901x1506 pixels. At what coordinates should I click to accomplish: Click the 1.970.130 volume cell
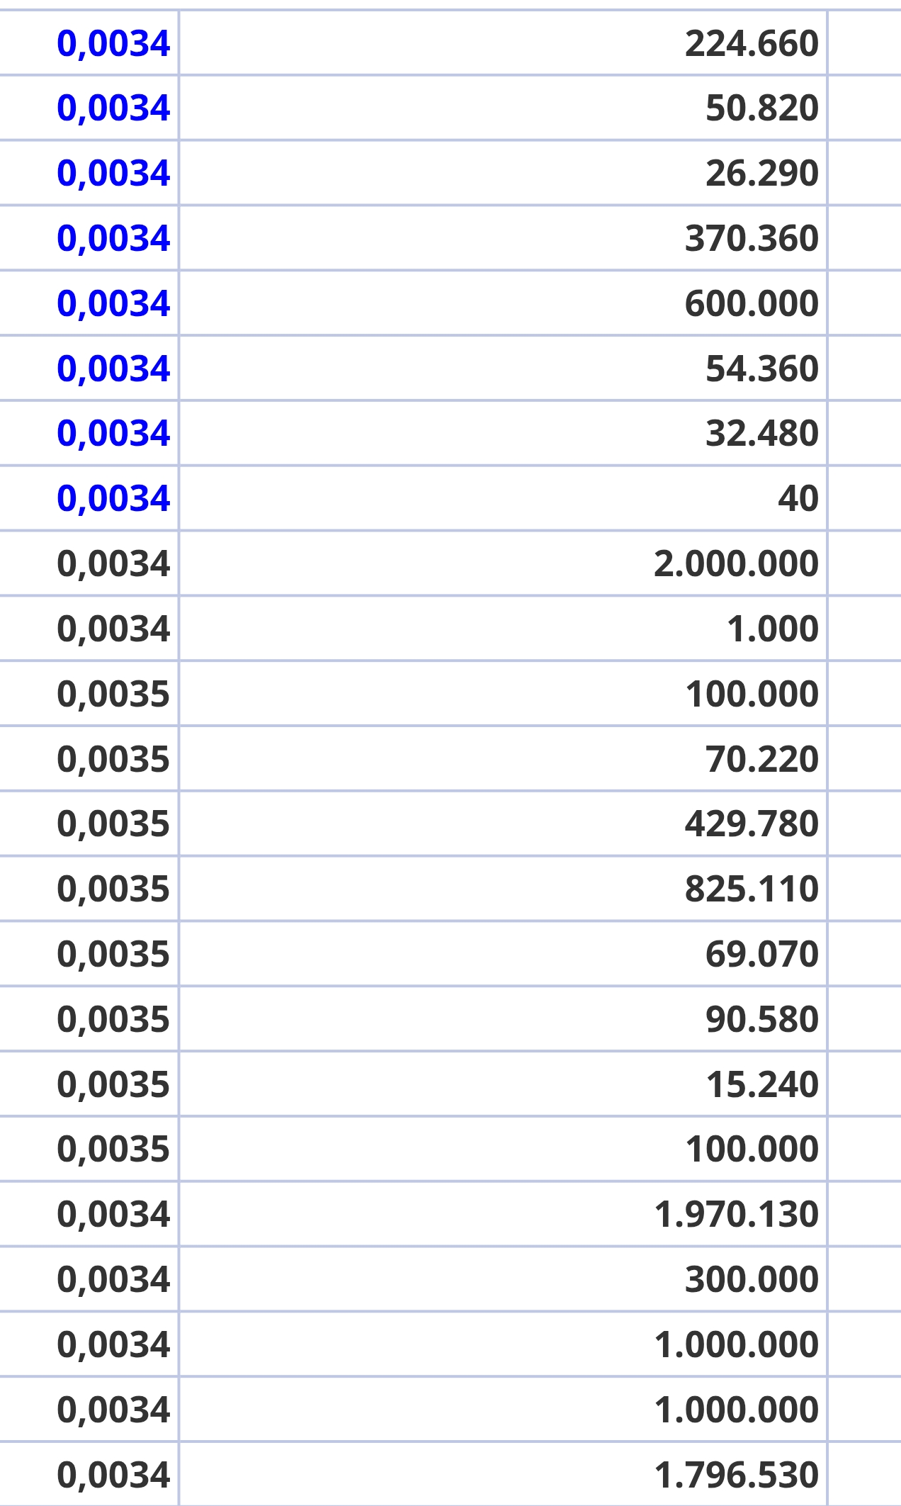503,1214
